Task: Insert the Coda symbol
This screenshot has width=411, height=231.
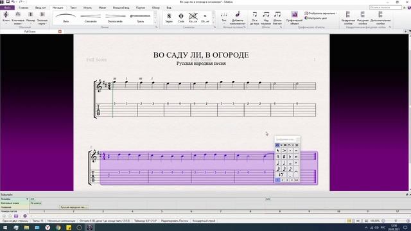Action: [181, 17]
